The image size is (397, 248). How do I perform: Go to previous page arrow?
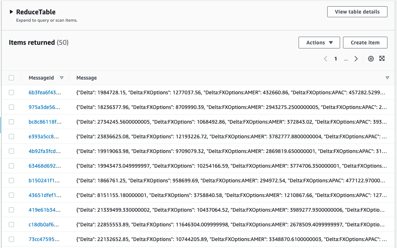coord(325,59)
